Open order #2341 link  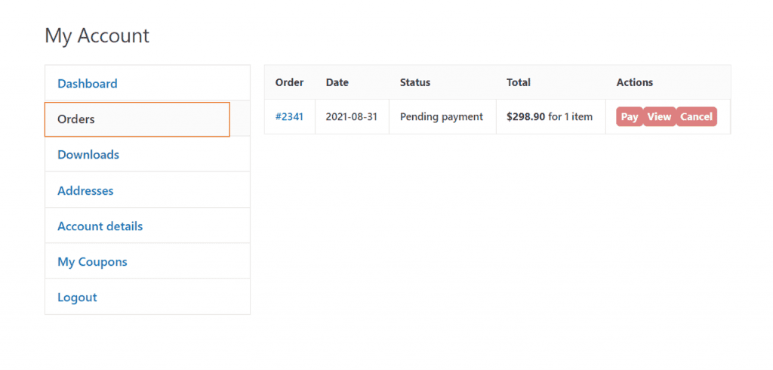point(289,117)
